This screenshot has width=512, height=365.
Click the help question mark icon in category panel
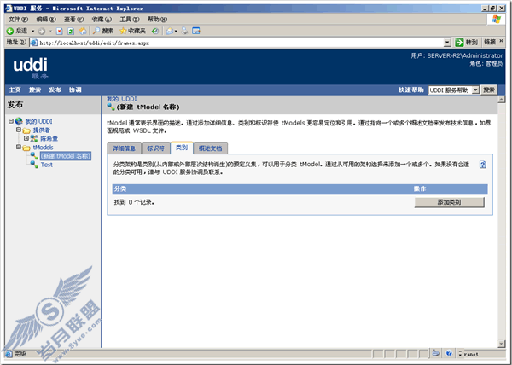pyautogui.click(x=483, y=165)
